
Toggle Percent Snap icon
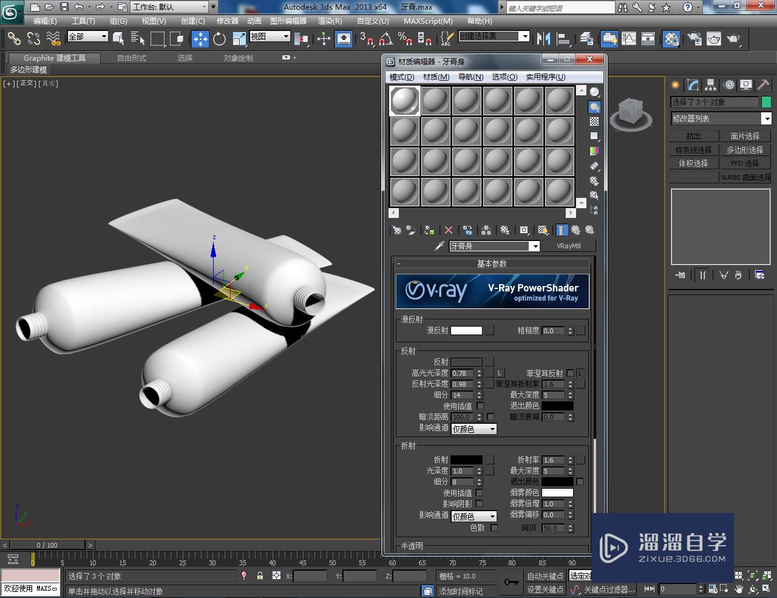tap(405, 39)
